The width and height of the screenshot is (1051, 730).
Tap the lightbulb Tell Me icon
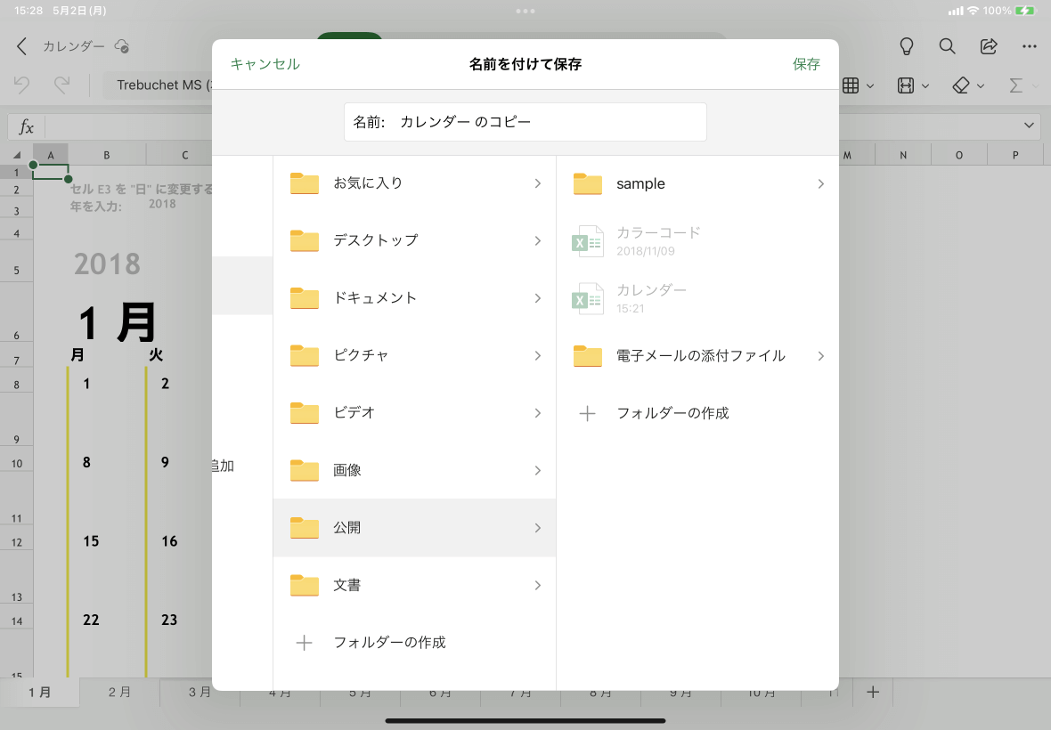(x=907, y=46)
